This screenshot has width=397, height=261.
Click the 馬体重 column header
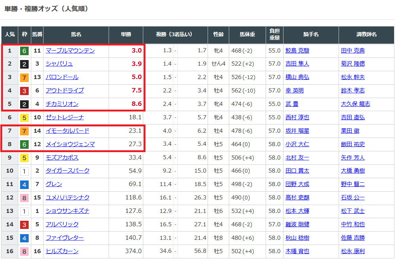tap(247, 35)
